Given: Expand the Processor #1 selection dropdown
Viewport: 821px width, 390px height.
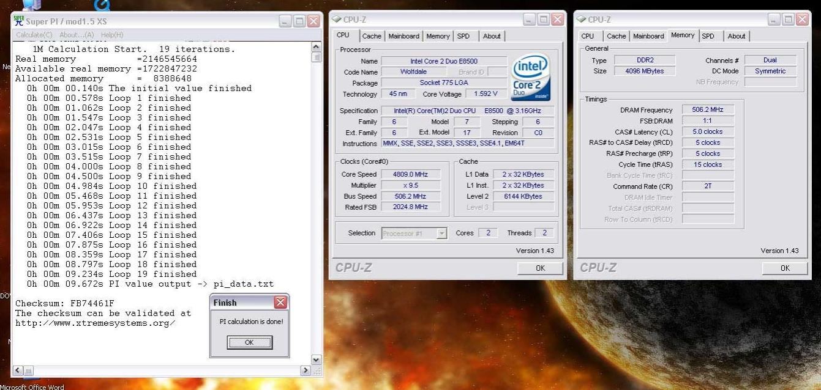Looking at the screenshot, I should [x=441, y=234].
